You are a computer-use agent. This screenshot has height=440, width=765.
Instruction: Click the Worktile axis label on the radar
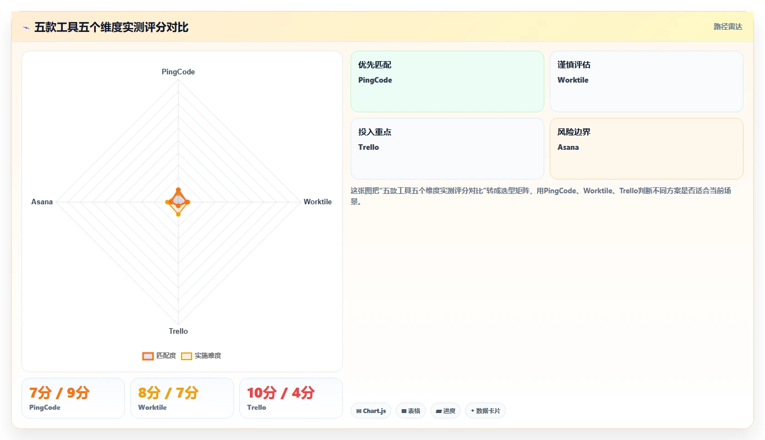tap(318, 202)
